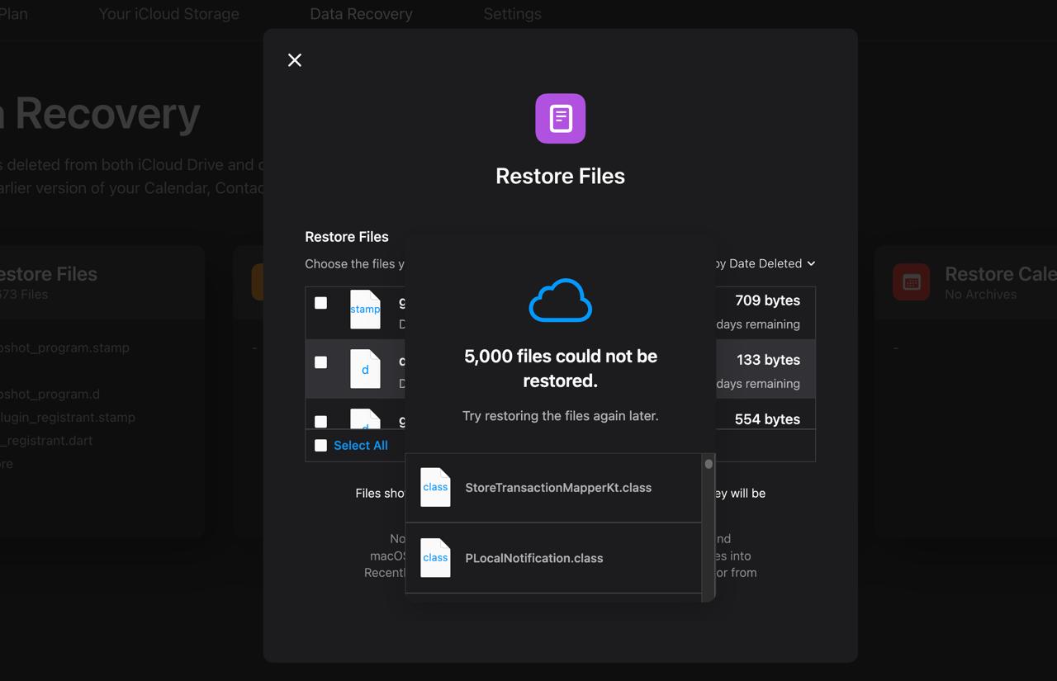1057x681 pixels.
Task: Check the box for the 133 bytes file
Action: coord(321,362)
